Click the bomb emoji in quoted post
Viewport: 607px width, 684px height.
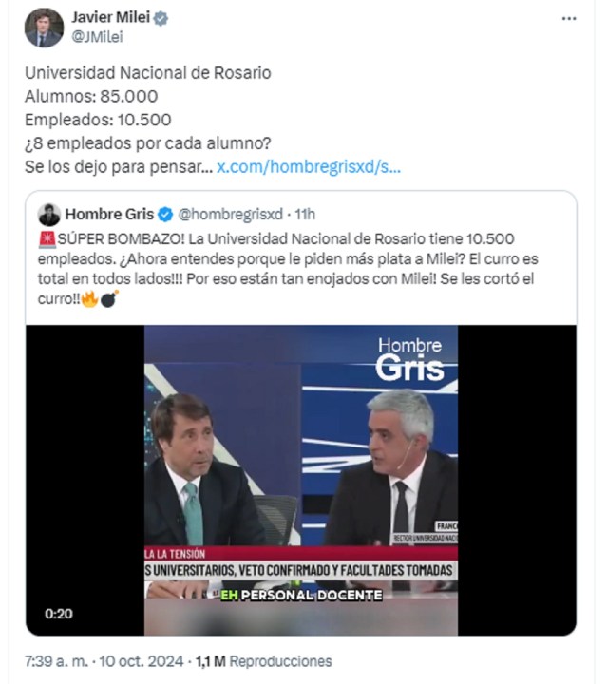(x=109, y=299)
